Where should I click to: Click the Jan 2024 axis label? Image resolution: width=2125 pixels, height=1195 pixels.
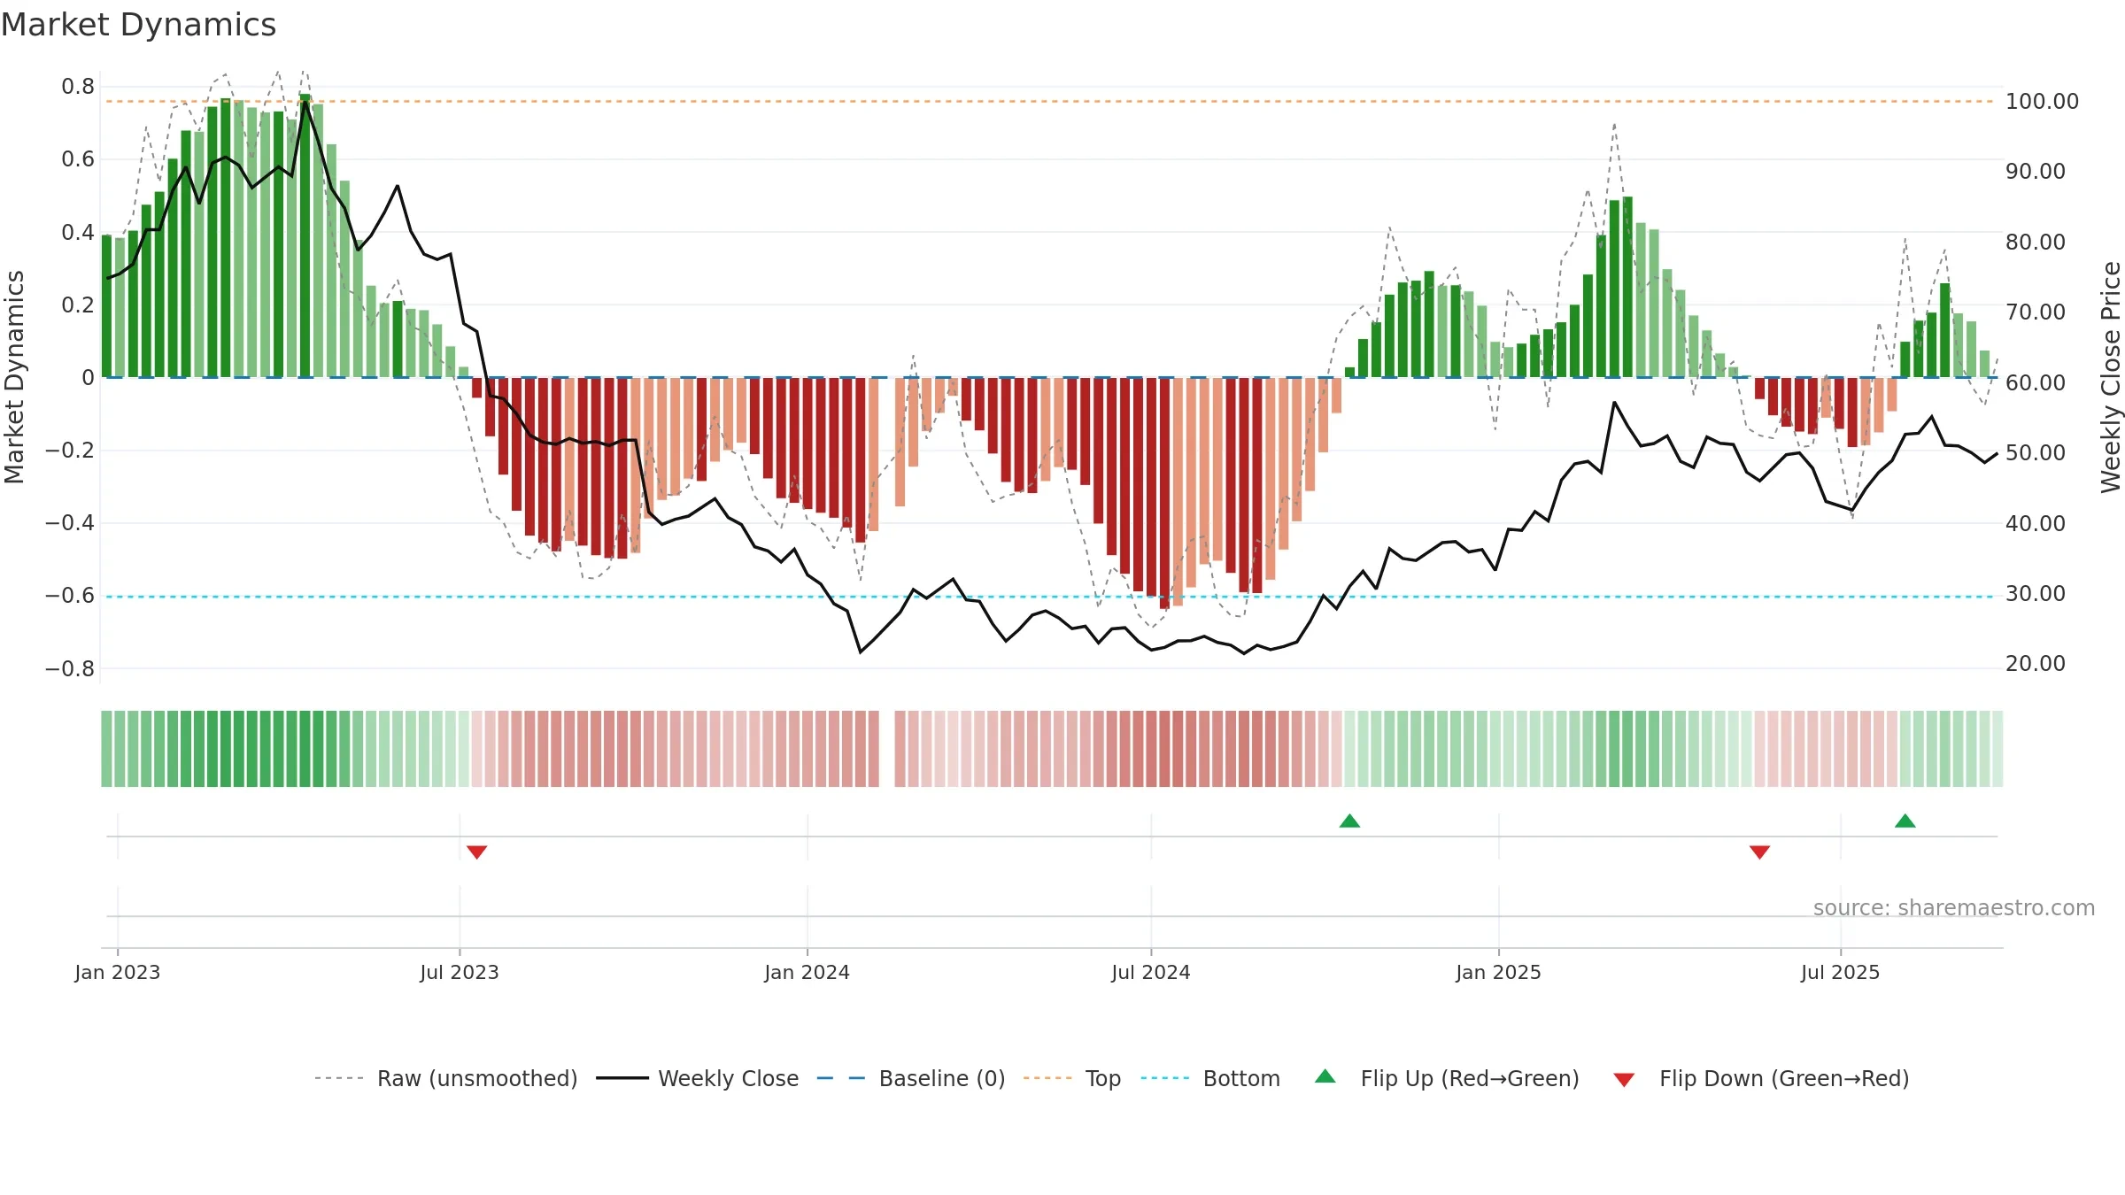(807, 972)
